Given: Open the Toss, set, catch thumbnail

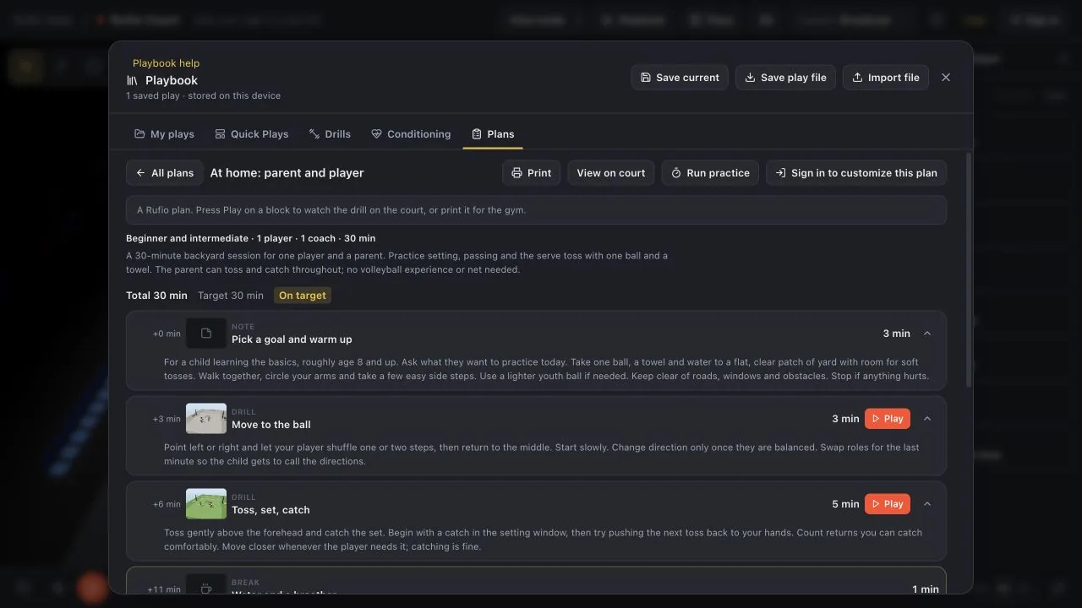Looking at the screenshot, I should pos(206,504).
